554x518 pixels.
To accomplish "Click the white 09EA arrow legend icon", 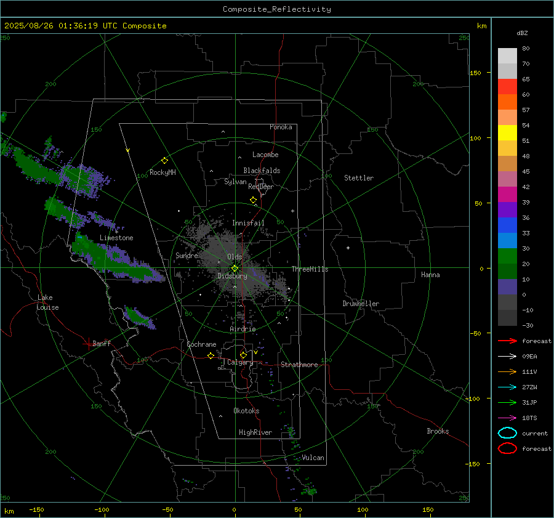I will tap(507, 357).
